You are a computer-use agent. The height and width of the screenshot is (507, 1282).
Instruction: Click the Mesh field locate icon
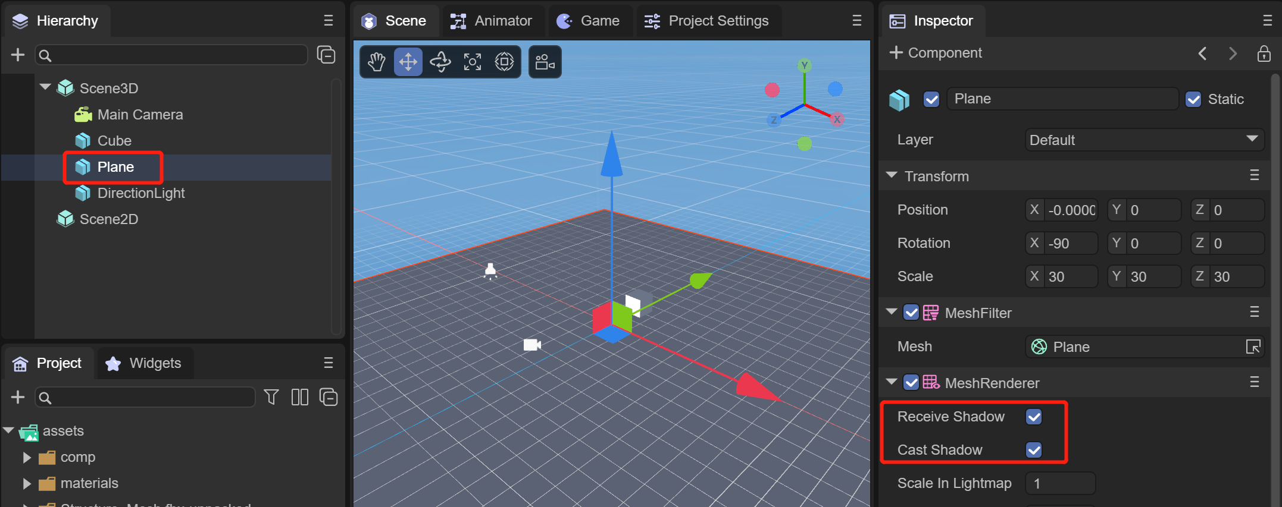tap(1253, 347)
